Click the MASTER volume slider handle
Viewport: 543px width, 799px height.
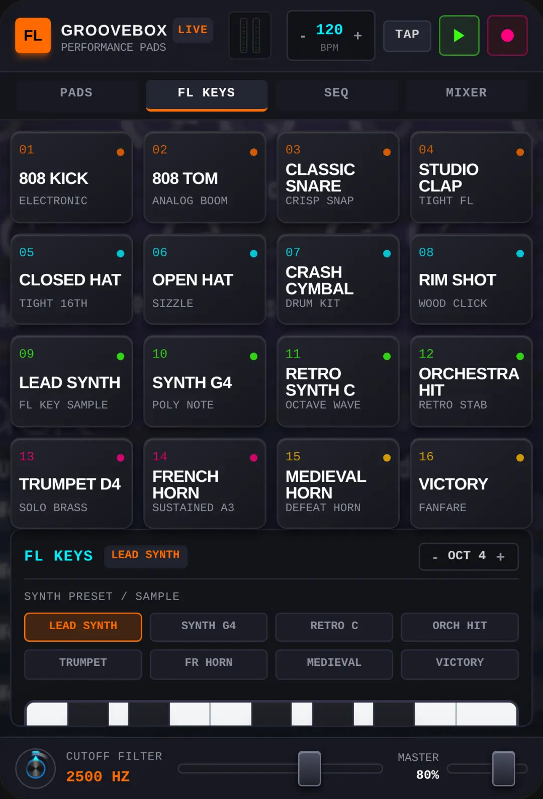(x=504, y=768)
